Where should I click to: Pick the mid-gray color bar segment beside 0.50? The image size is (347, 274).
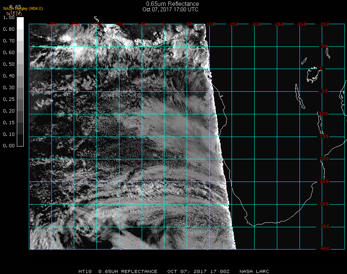coord(20,70)
